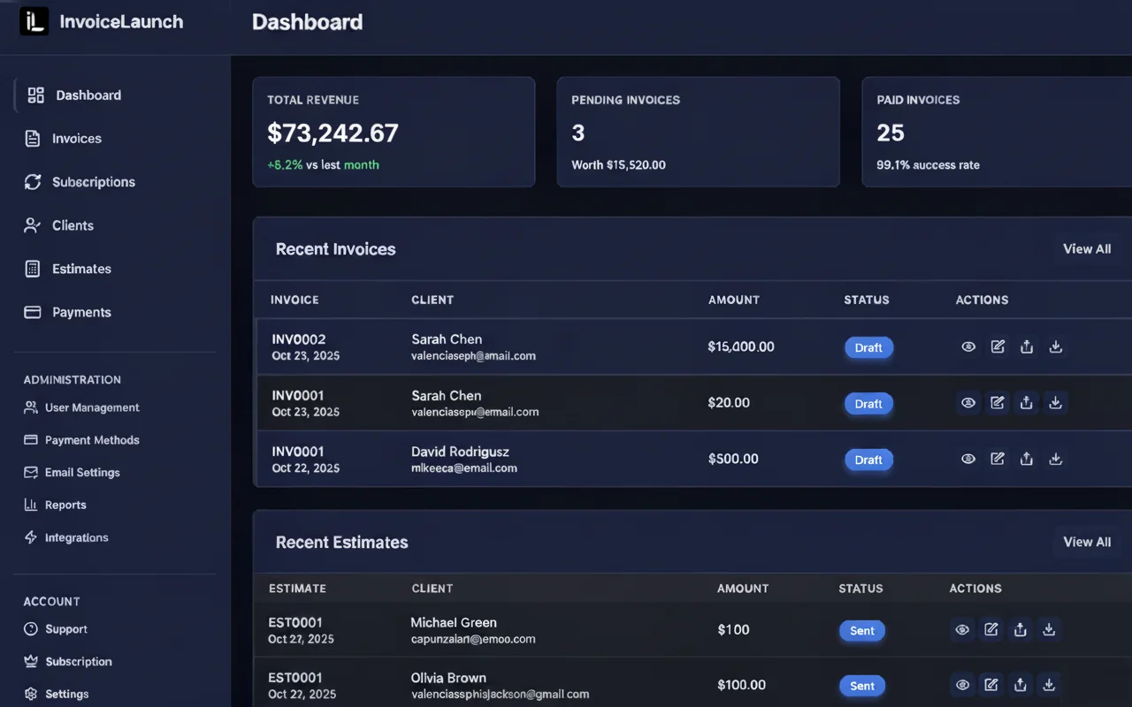Viewport: 1132px width, 707px height.
Task: Click the Draft status badge on INV0002
Action: click(868, 347)
